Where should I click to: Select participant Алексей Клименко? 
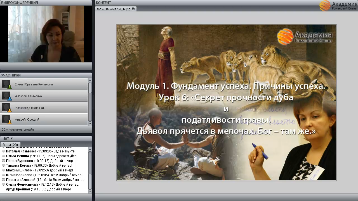44,96
